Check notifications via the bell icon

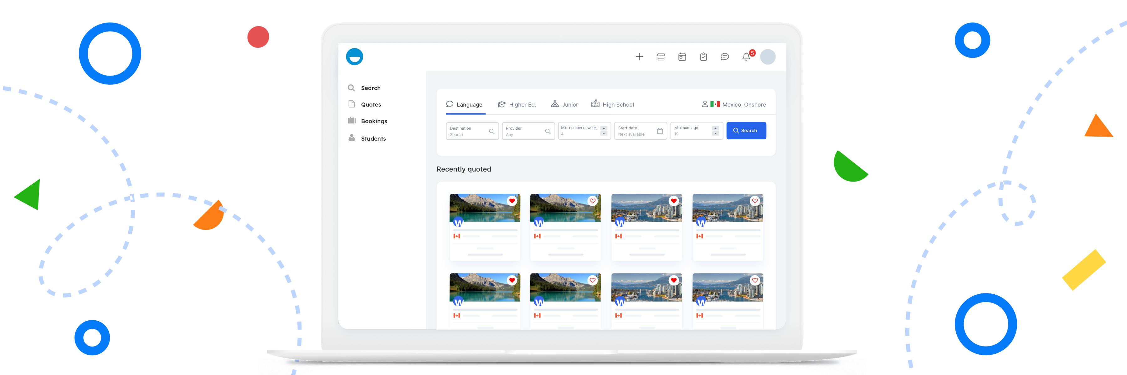[745, 57]
